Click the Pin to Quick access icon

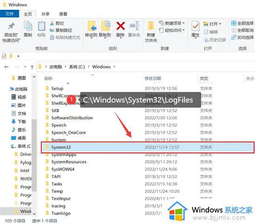pyautogui.click(x=11, y=26)
